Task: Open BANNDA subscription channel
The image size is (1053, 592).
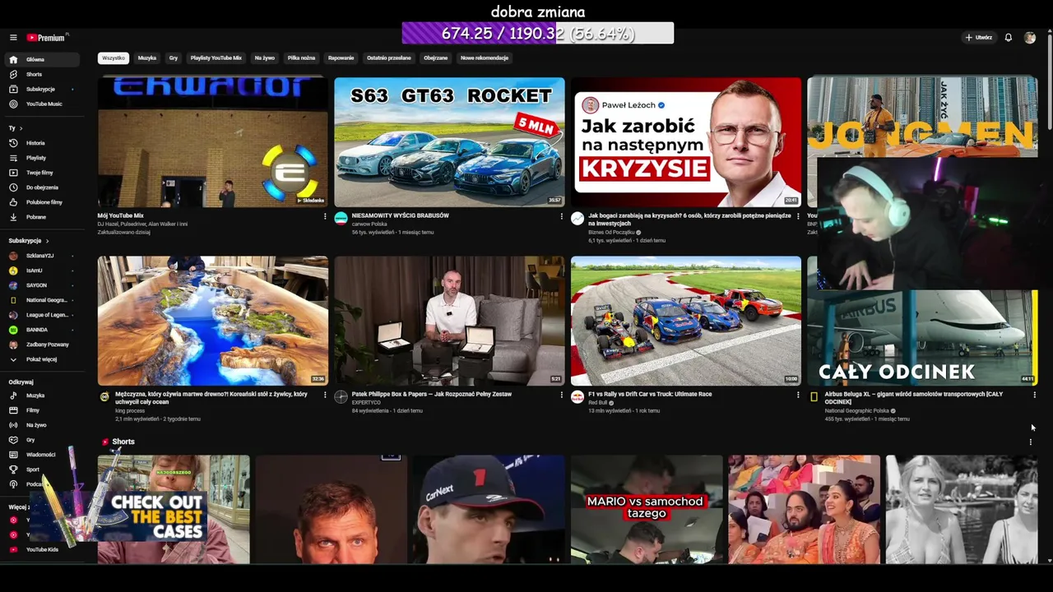Action: point(41,330)
